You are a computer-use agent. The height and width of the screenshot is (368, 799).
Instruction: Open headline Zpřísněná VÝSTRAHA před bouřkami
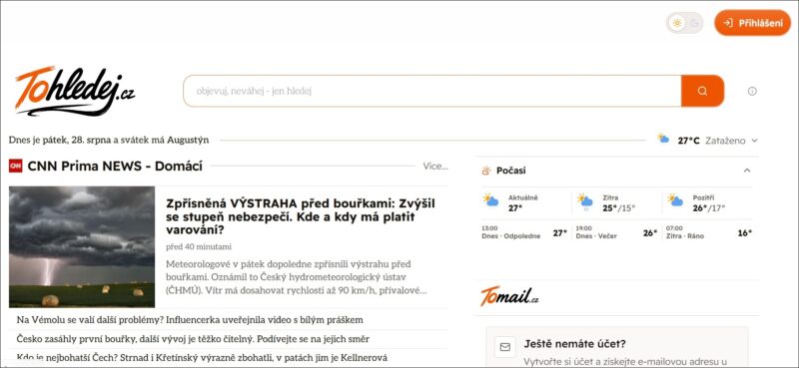click(x=301, y=216)
